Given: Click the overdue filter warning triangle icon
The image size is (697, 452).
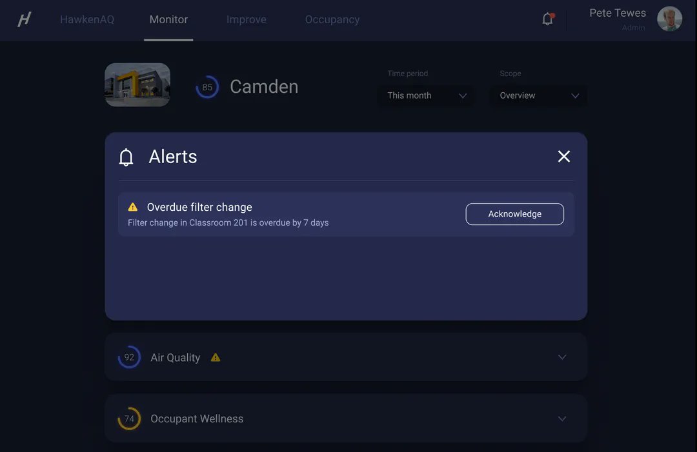Looking at the screenshot, I should point(133,207).
